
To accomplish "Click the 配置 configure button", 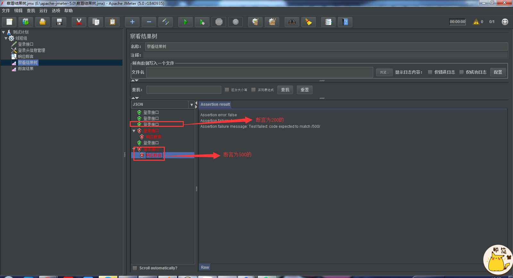I will pos(498,72).
